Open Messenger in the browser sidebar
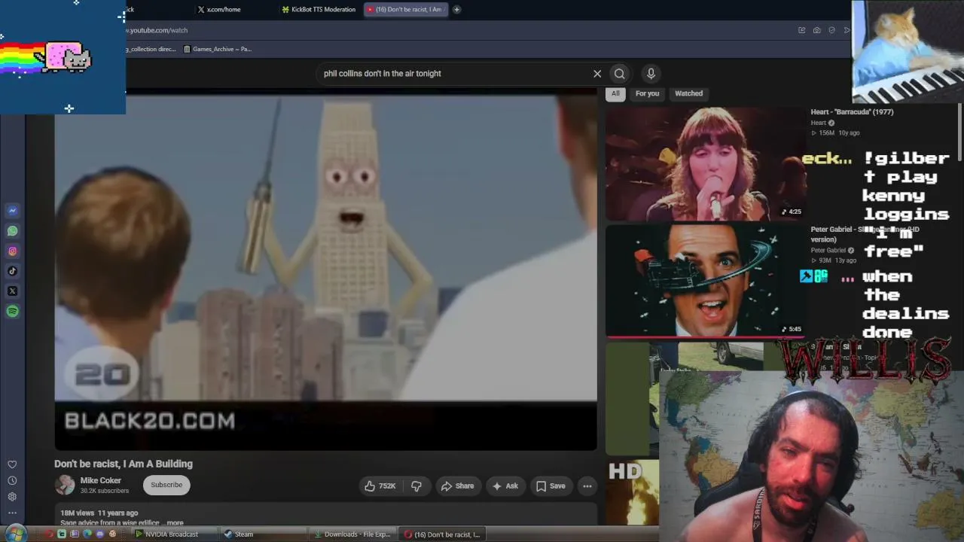Viewport: 964px width, 542px height. [13, 211]
